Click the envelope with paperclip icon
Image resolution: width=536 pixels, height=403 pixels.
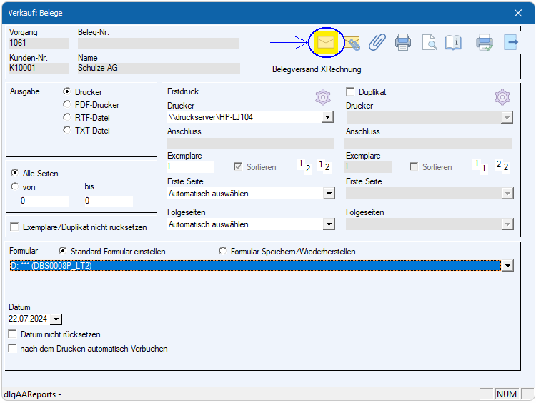coord(352,43)
